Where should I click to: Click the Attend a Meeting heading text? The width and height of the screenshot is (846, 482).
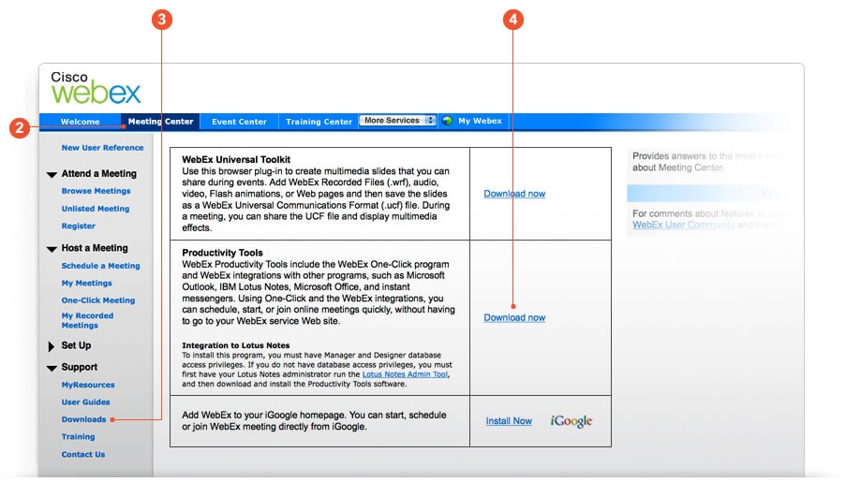pos(98,173)
